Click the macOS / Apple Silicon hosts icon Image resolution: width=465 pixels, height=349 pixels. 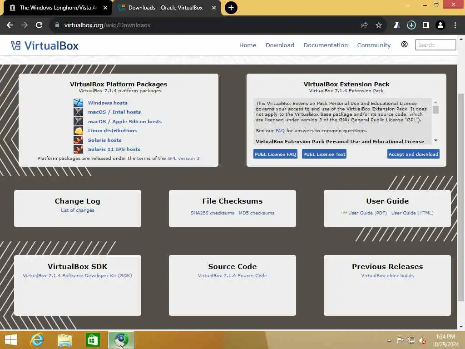(78, 121)
